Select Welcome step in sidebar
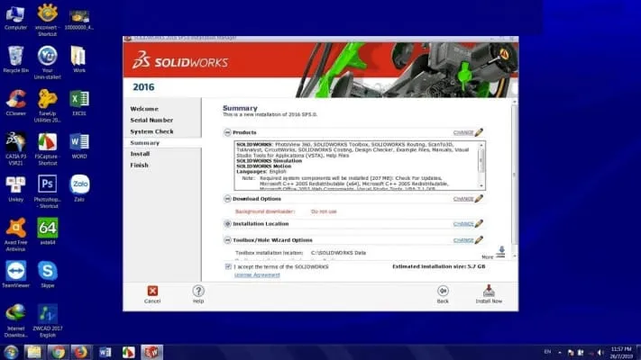This screenshot has height=360, width=641. pos(144,109)
